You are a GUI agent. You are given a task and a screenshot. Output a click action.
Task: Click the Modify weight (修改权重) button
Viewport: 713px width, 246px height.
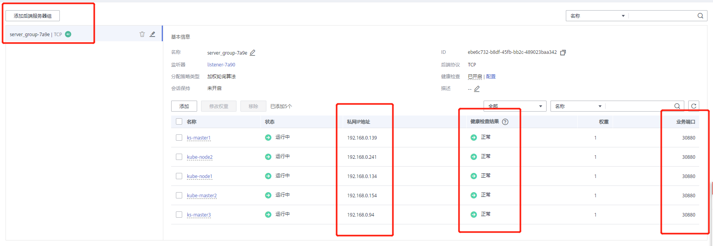219,106
